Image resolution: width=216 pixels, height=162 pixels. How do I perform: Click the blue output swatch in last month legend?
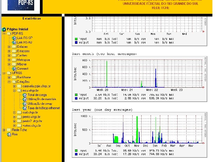(x=76, y=98)
